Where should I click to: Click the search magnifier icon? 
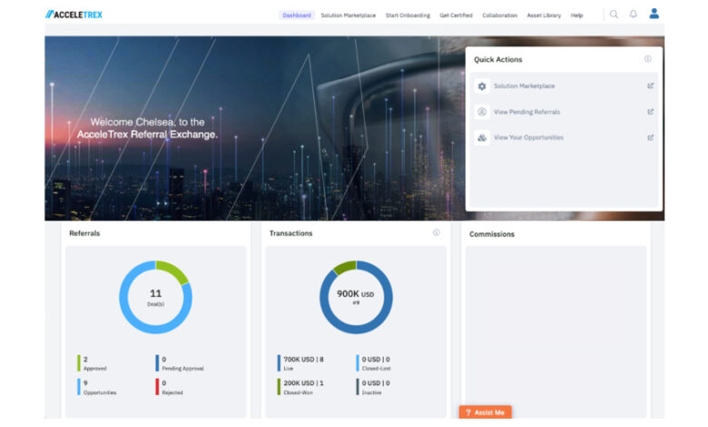614,15
